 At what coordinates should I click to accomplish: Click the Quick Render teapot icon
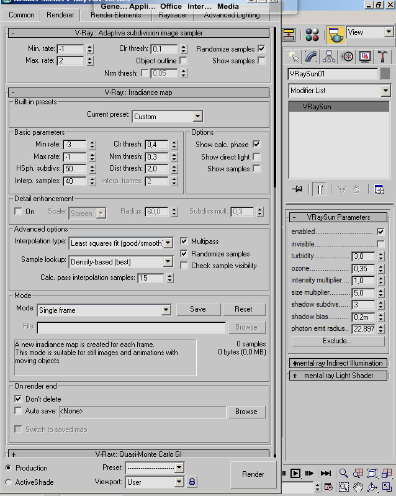click(335, 35)
